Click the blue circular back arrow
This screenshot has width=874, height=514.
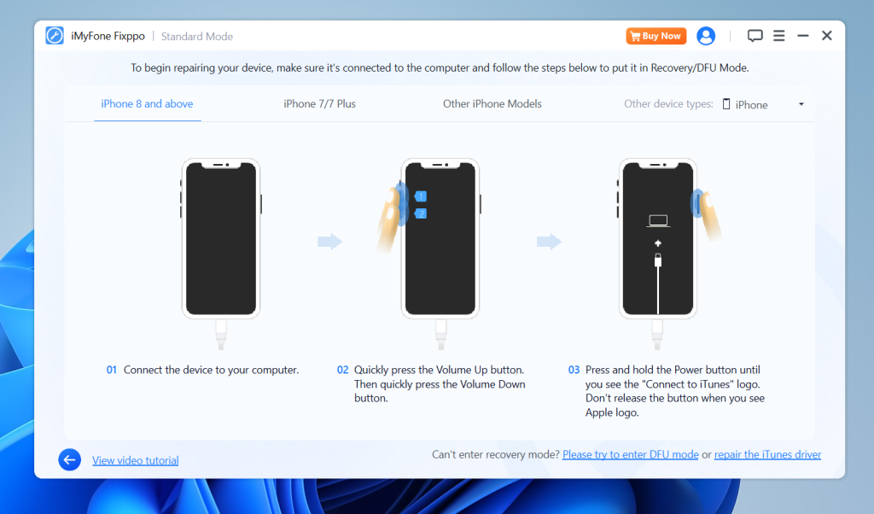[x=69, y=459]
